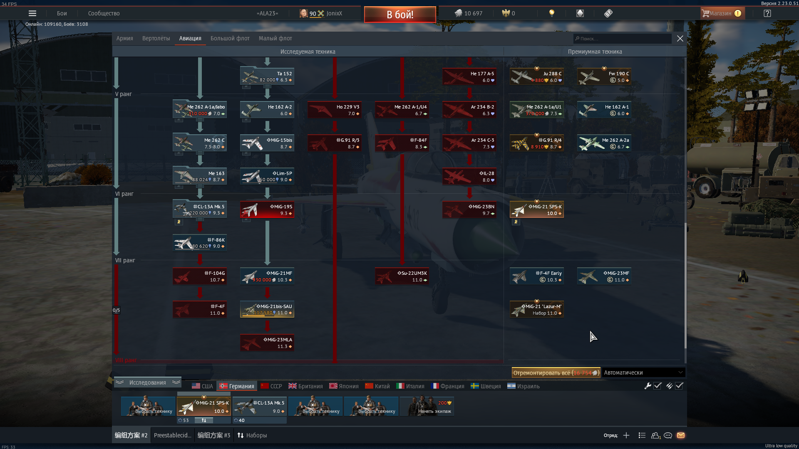Expand group marker under MiG-15bis
The image size is (799, 449).
pos(246,153)
